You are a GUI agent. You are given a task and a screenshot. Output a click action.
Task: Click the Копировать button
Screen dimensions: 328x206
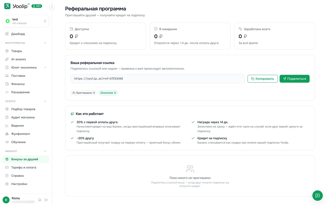point(263,79)
